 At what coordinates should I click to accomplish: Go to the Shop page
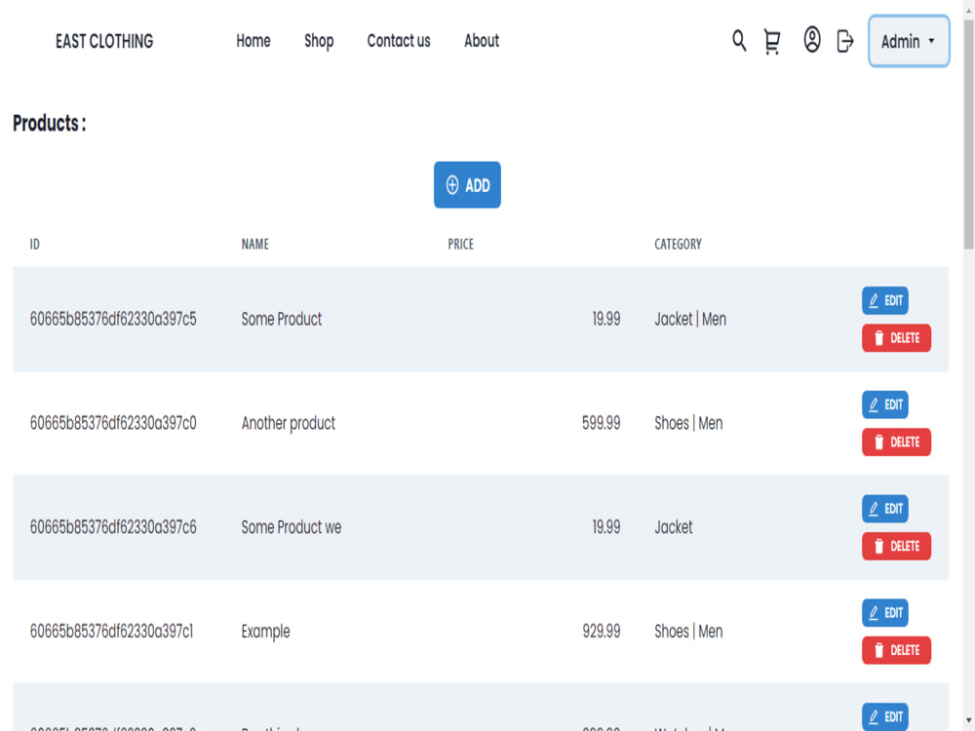[x=319, y=41]
